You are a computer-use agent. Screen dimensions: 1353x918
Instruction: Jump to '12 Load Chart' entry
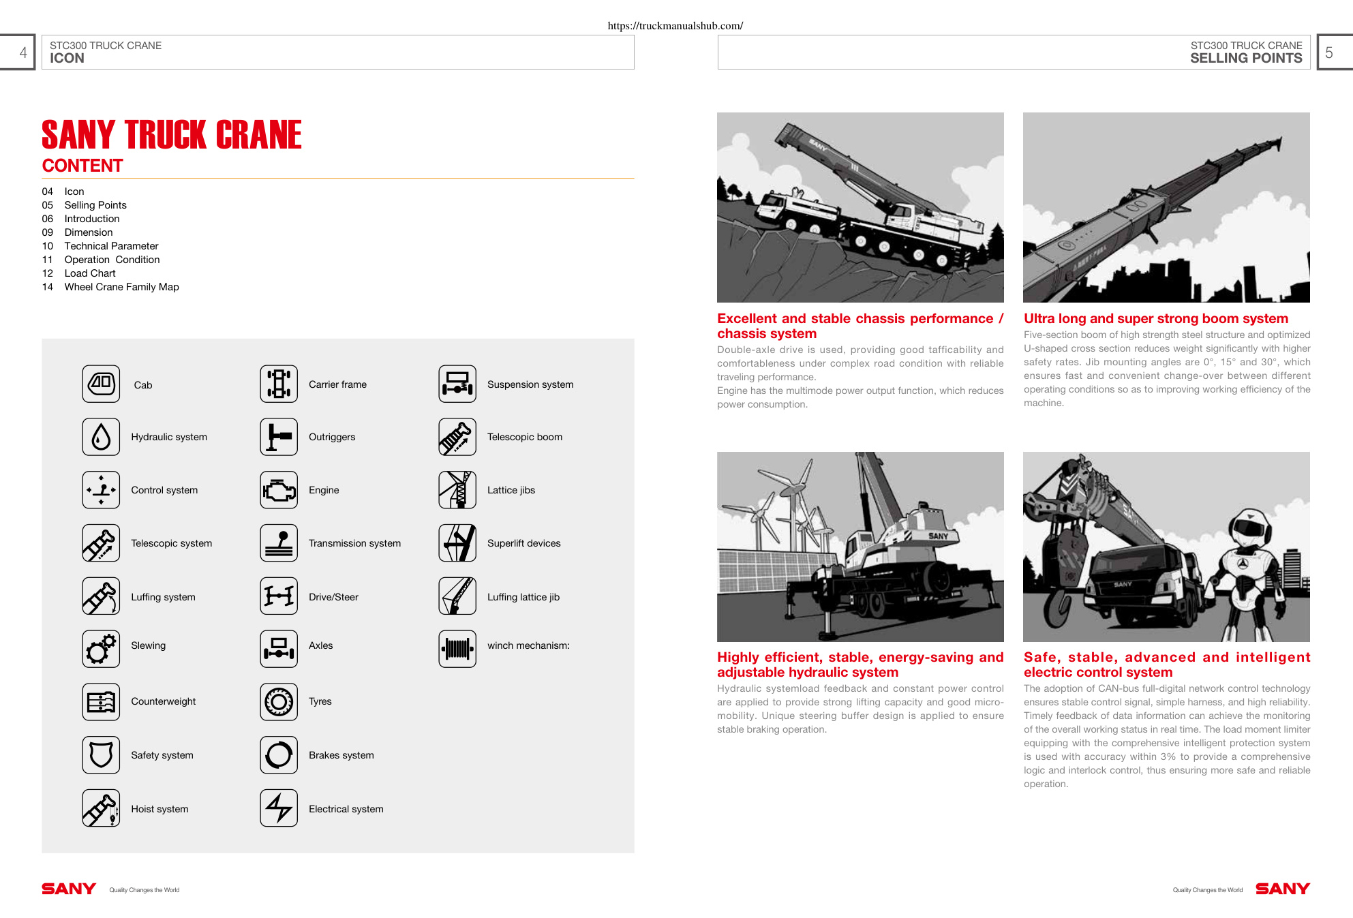tap(78, 273)
